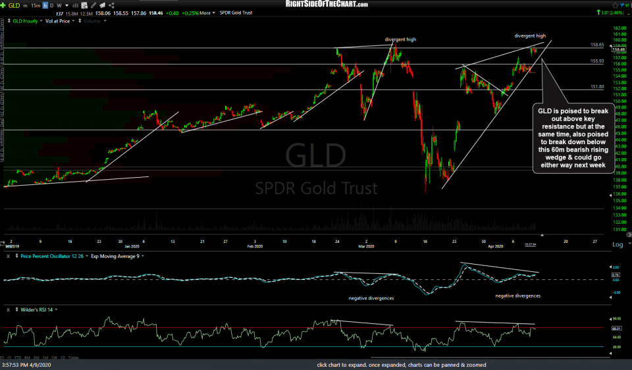Image resolution: width=632 pixels, height=370 pixels.
Task: Click the price axis marker arrow near 136.00
Action: coord(610,195)
